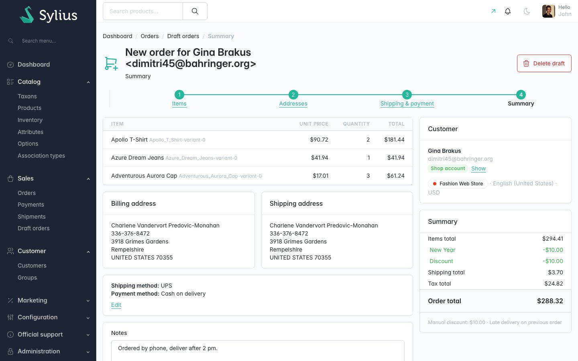Open John's user avatar menu
The width and height of the screenshot is (578, 361).
tap(549, 11)
